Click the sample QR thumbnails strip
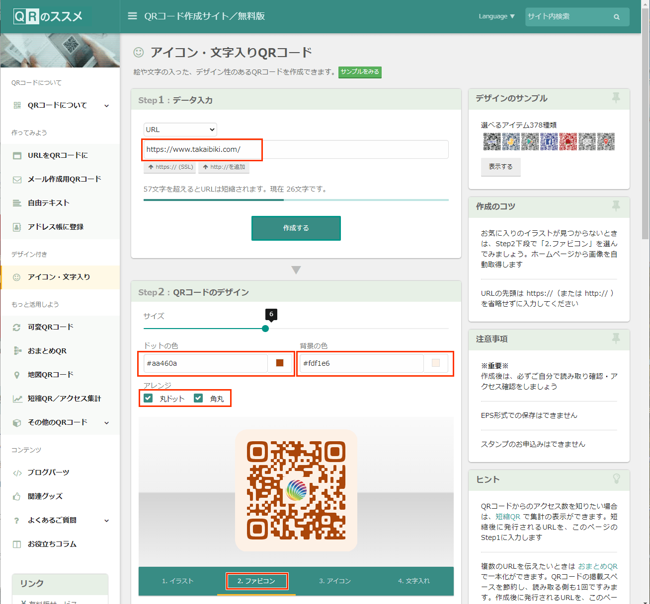 (x=549, y=141)
